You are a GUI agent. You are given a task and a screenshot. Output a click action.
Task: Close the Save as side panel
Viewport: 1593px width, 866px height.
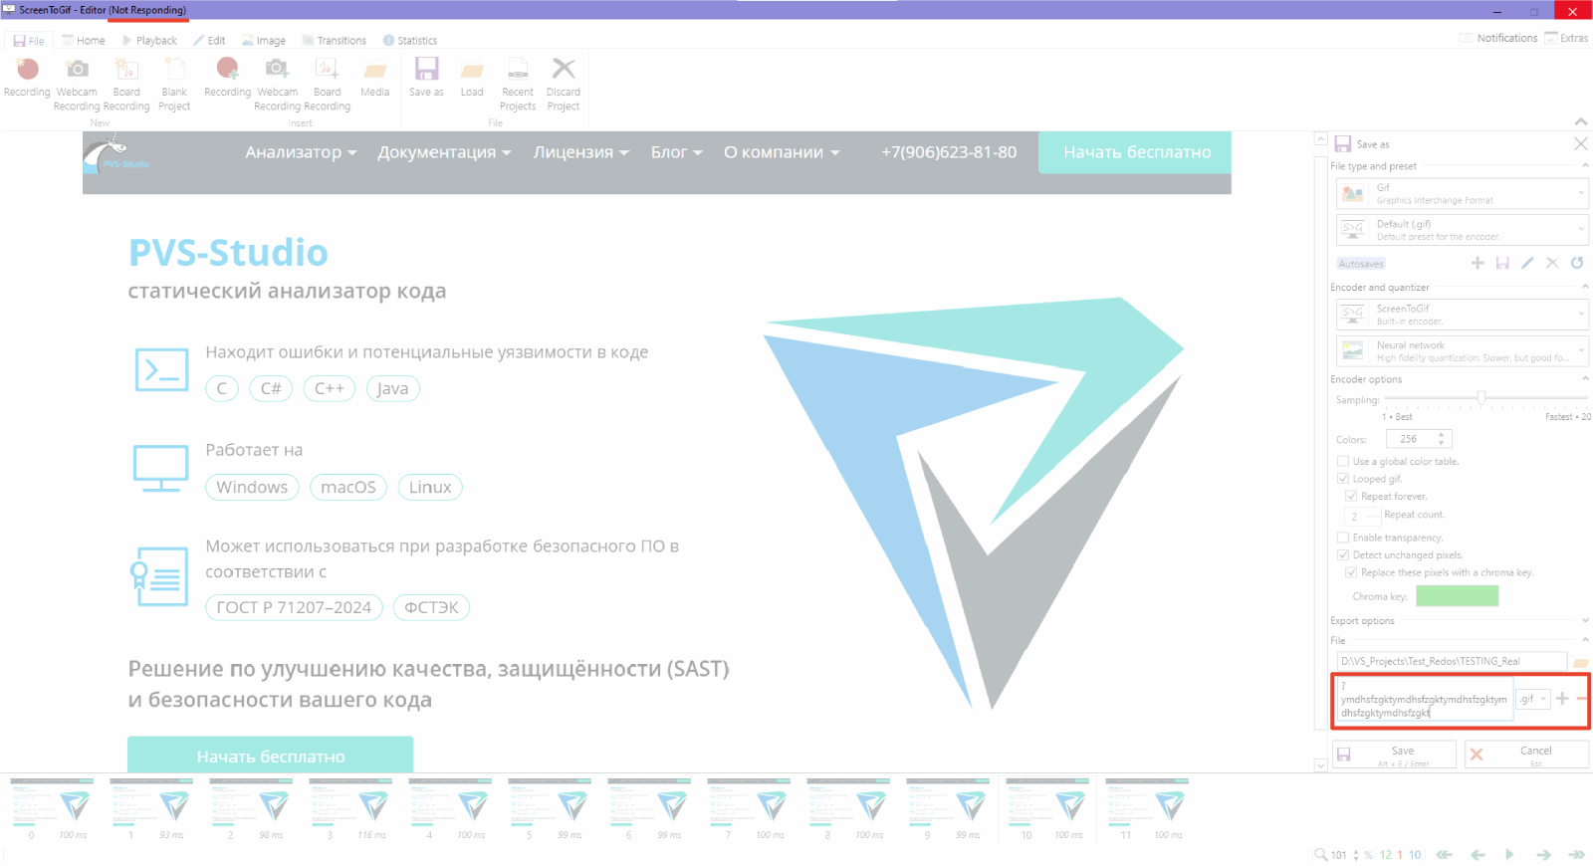point(1580,143)
